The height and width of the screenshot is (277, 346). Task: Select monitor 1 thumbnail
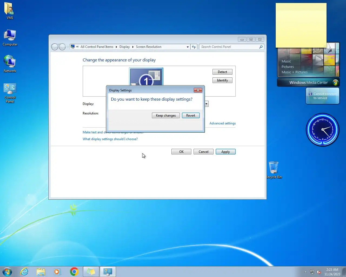pyautogui.click(x=146, y=77)
